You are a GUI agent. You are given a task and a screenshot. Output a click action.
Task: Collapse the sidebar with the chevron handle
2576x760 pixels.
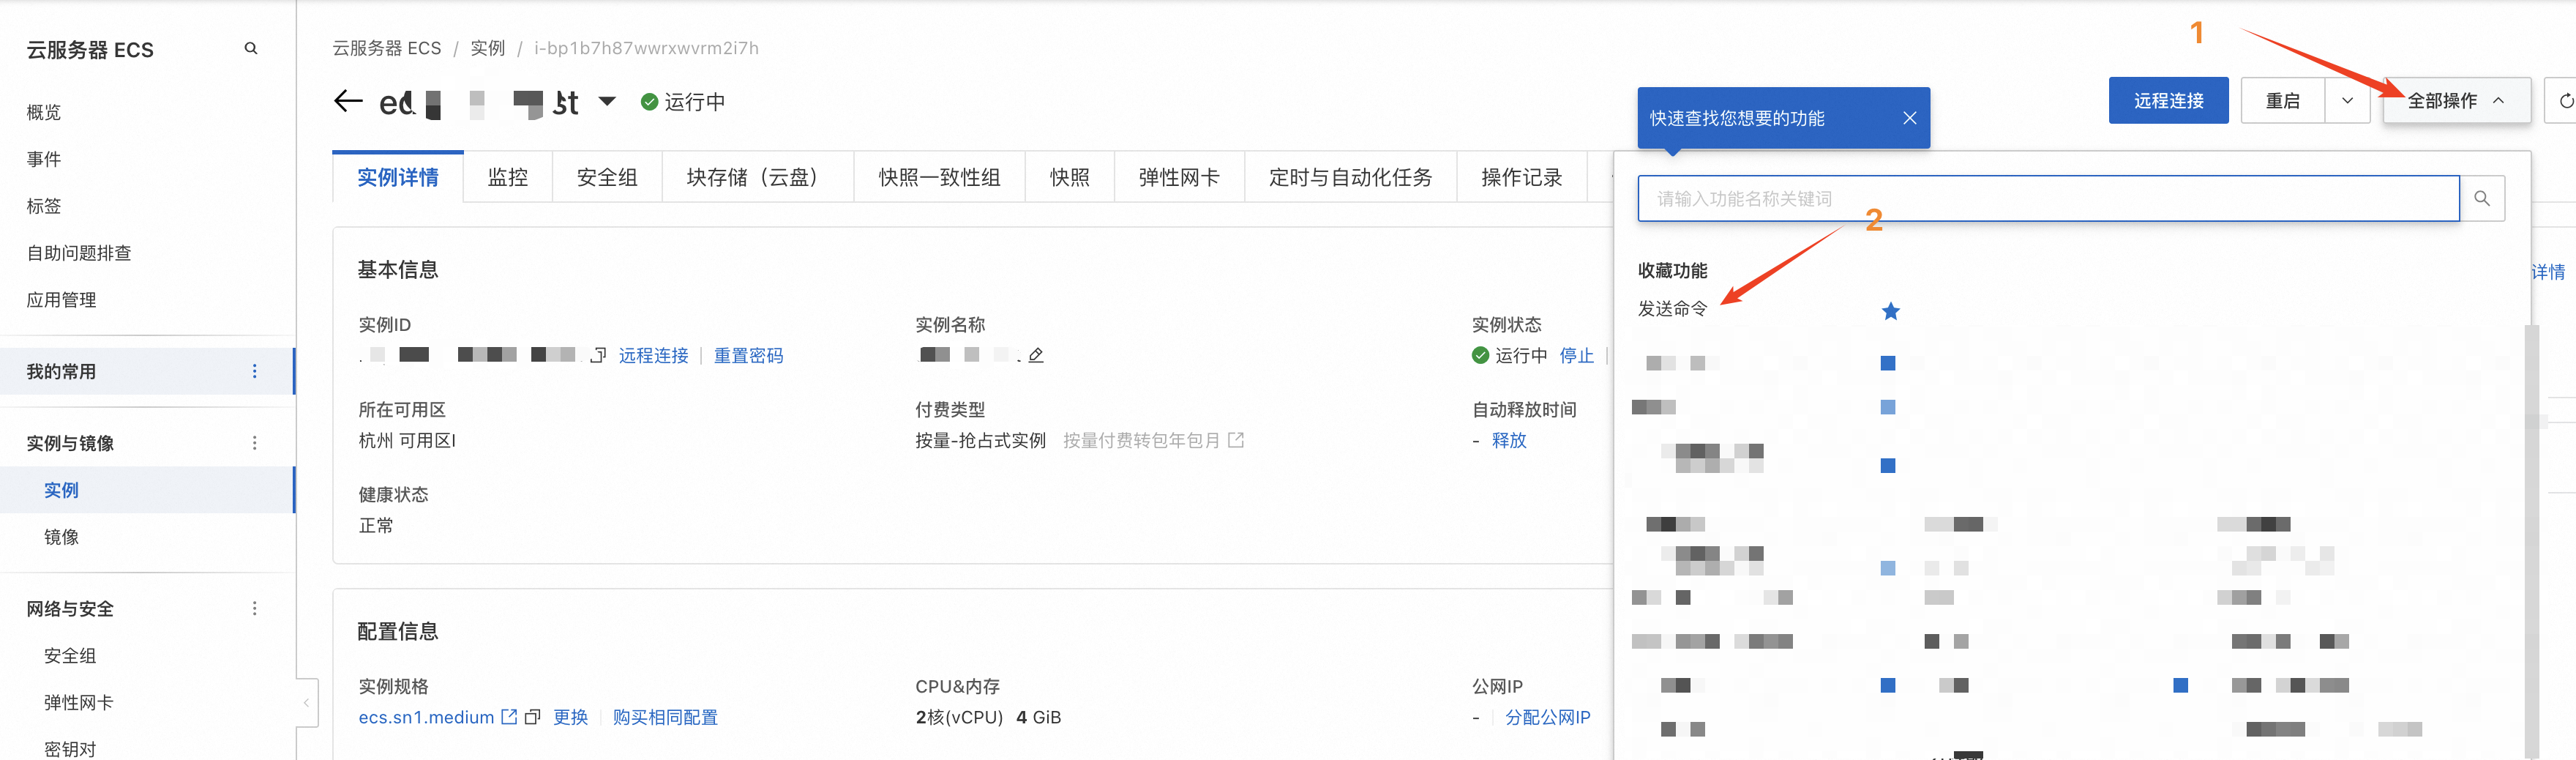(306, 703)
